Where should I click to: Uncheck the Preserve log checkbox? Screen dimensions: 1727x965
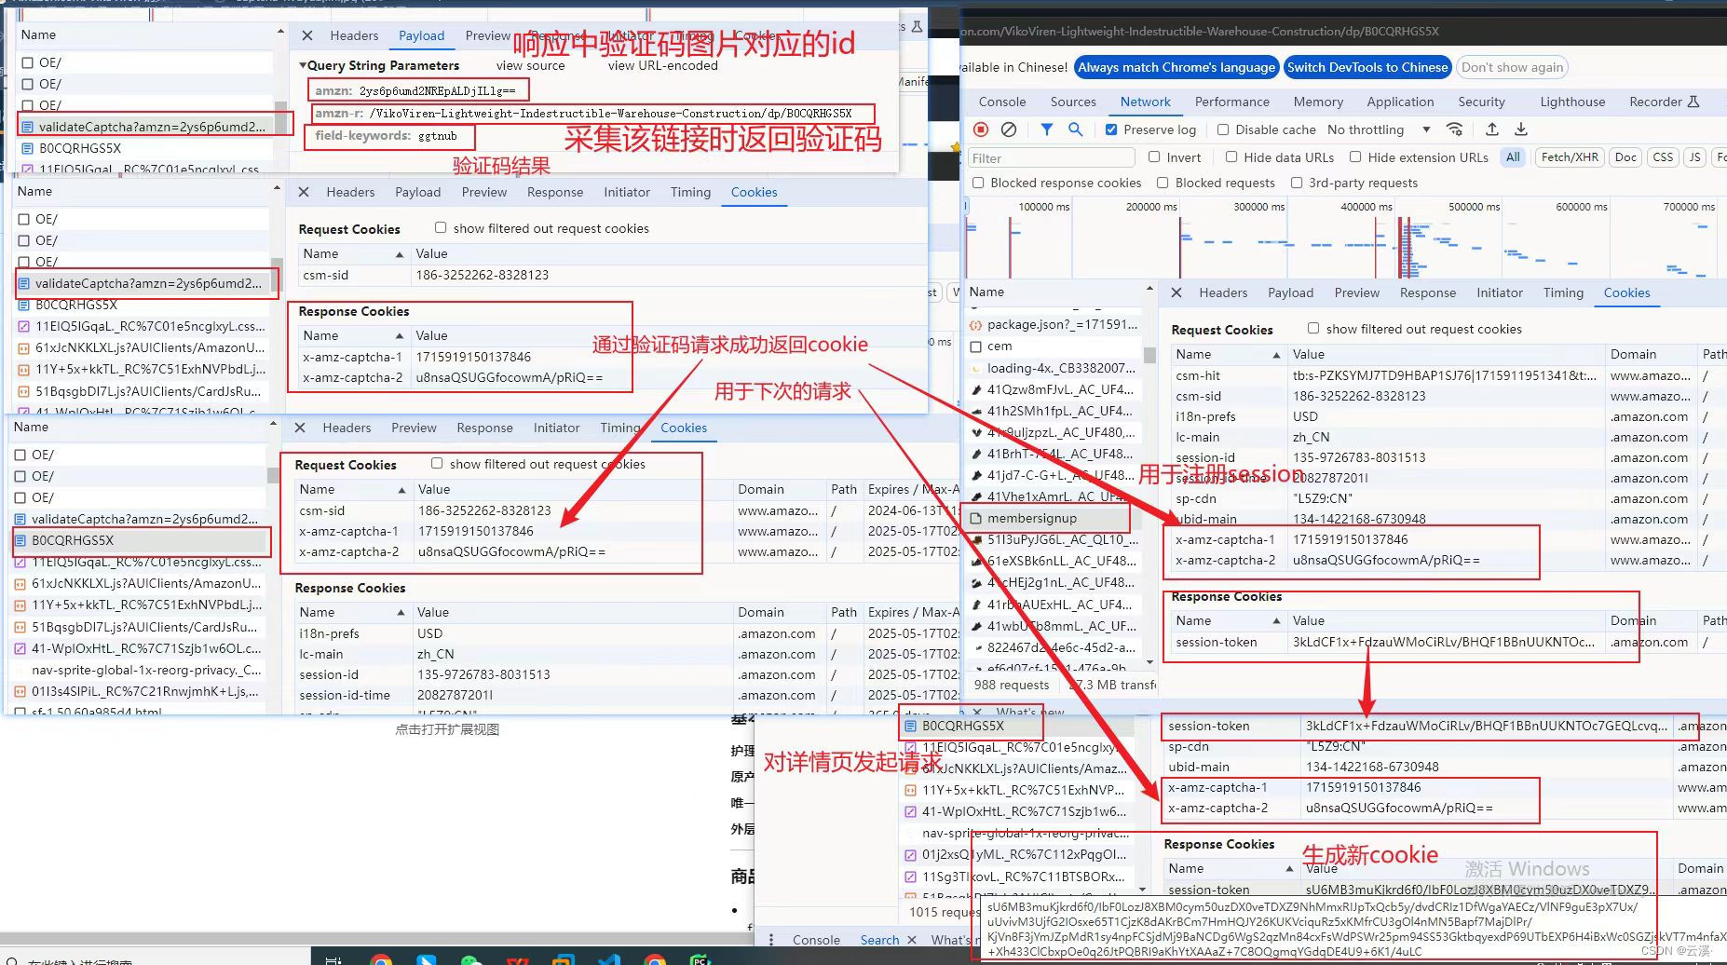tap(1111, 129)
